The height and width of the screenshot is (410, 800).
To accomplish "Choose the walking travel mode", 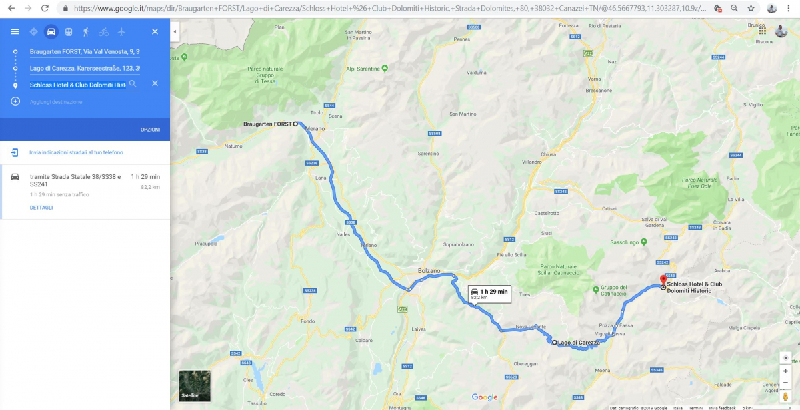I will click(86, 32).
